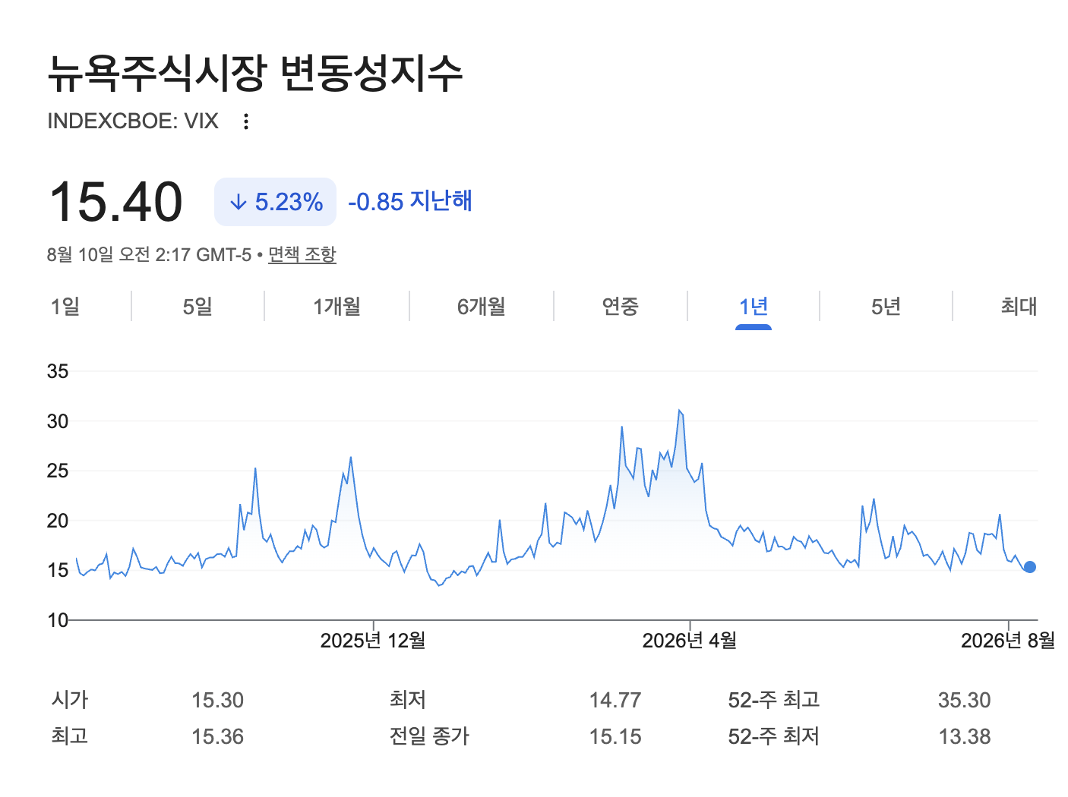This screenshot has height=797, width=1068.
Task: Click the 최저 value 14.77
Action: pyautogui.click(x=615, y=700)
